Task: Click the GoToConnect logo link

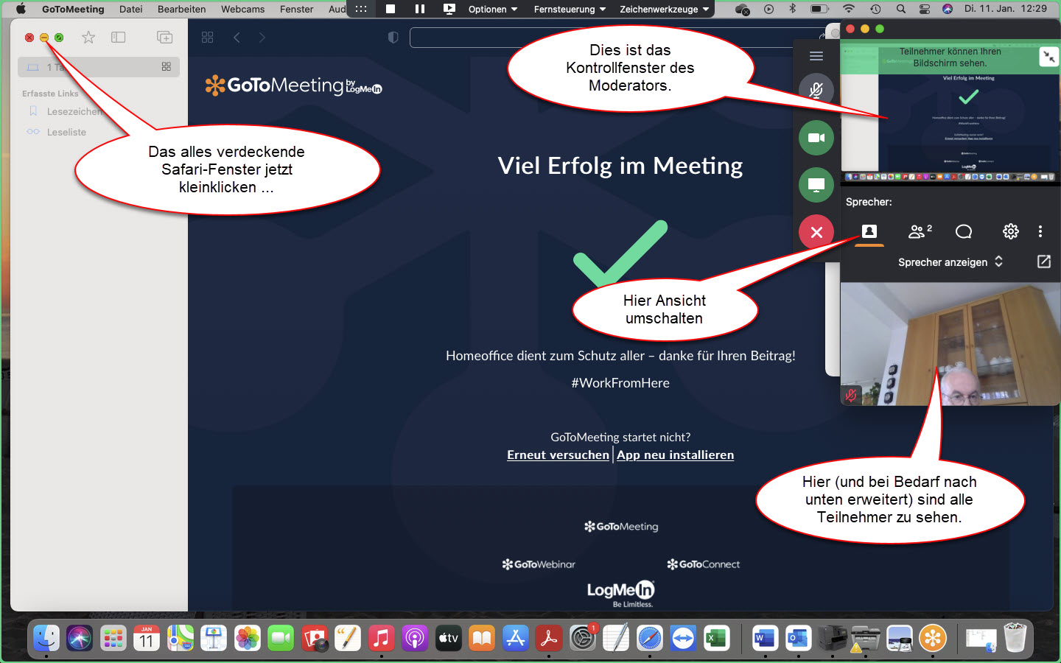Action: pos(704,564)
